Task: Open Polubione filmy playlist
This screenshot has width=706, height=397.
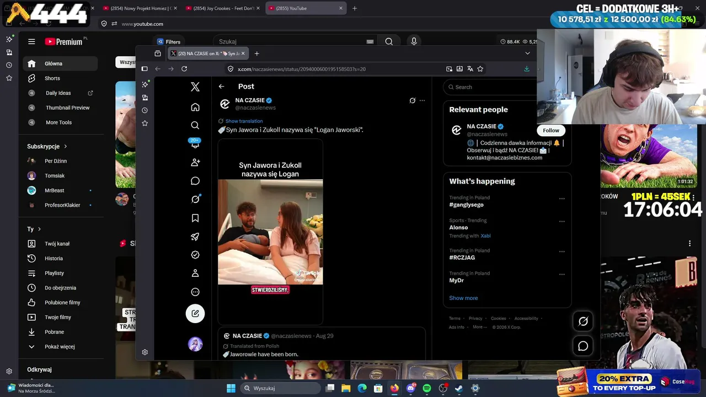Action: [x=60, y=303]
